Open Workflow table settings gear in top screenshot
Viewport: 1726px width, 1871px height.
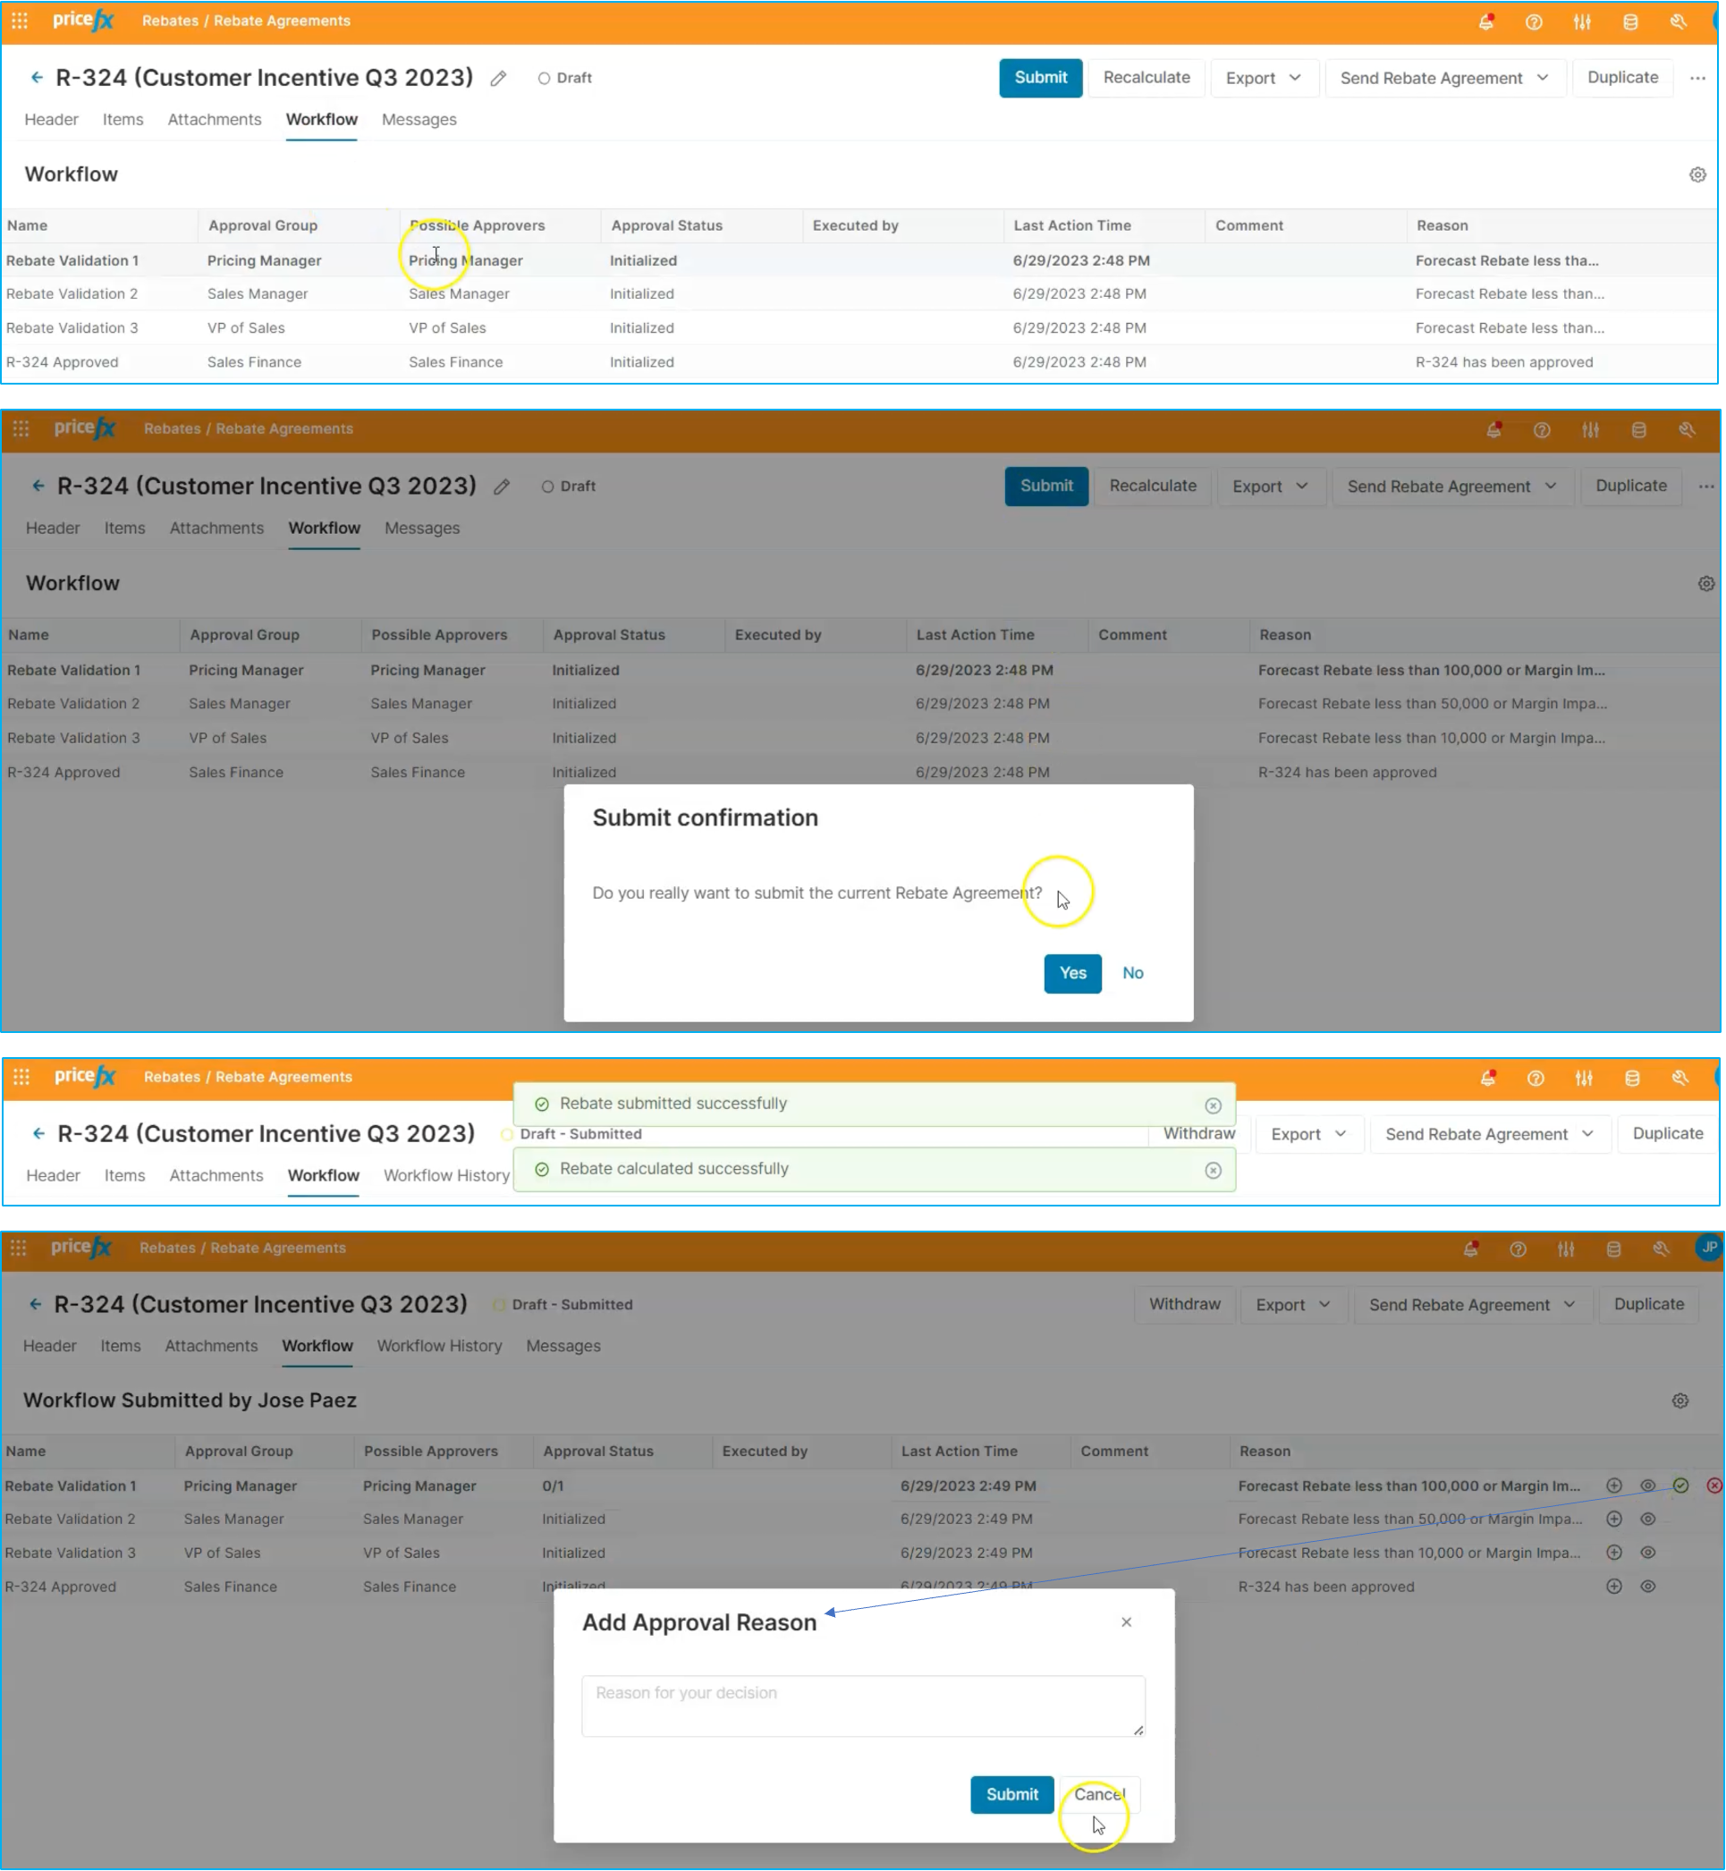(x=1698, y=174)
